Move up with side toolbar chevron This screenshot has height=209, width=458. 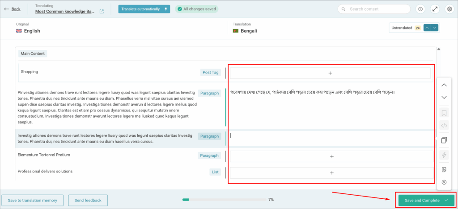coord(444,85)
